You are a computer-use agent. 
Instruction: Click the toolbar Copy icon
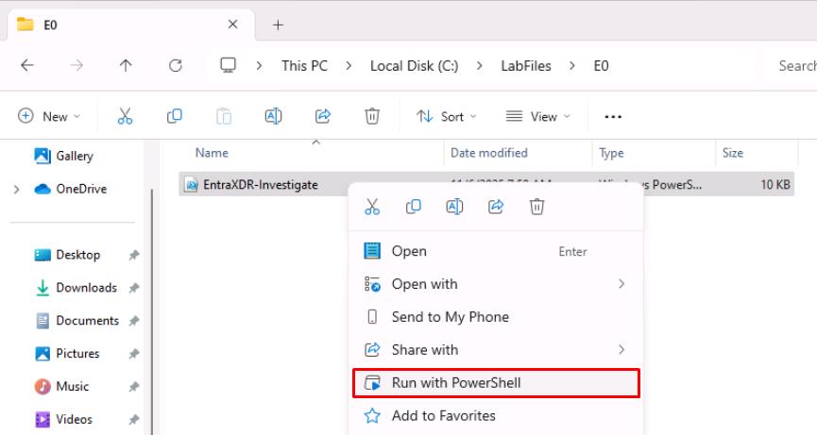pos(174,116)
